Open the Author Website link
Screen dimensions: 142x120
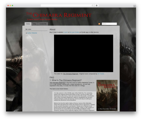point(32,33)
